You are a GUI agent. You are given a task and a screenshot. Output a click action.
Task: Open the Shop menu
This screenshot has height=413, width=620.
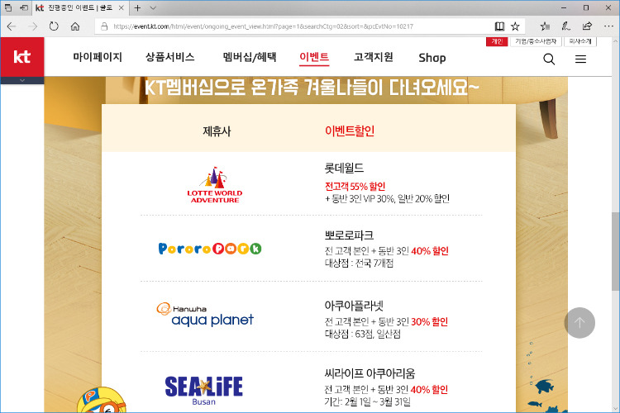point(432,58)
